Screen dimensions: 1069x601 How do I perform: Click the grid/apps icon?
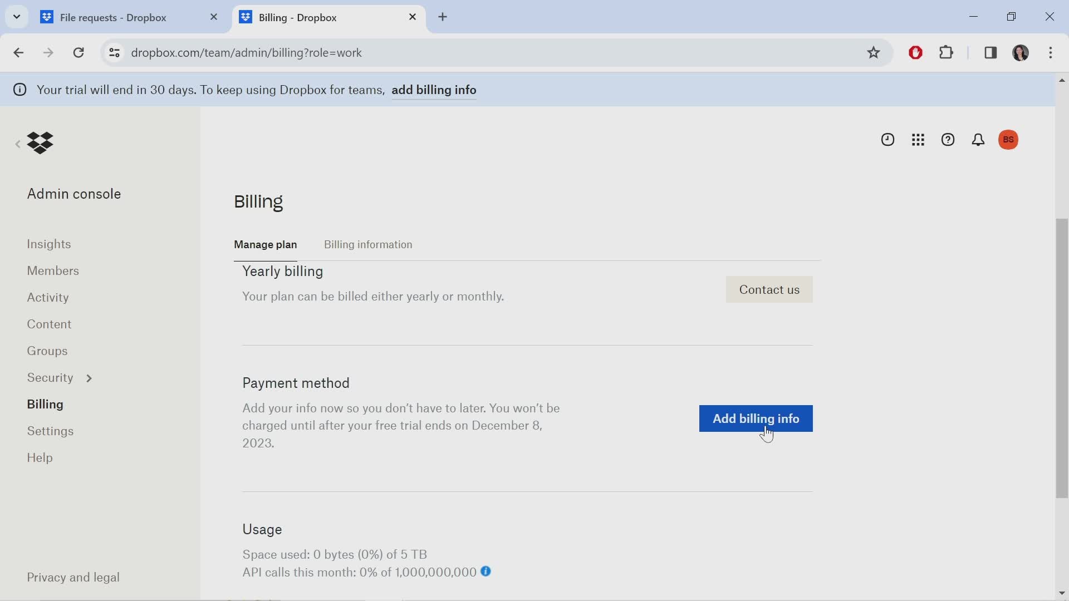(918, 139)
